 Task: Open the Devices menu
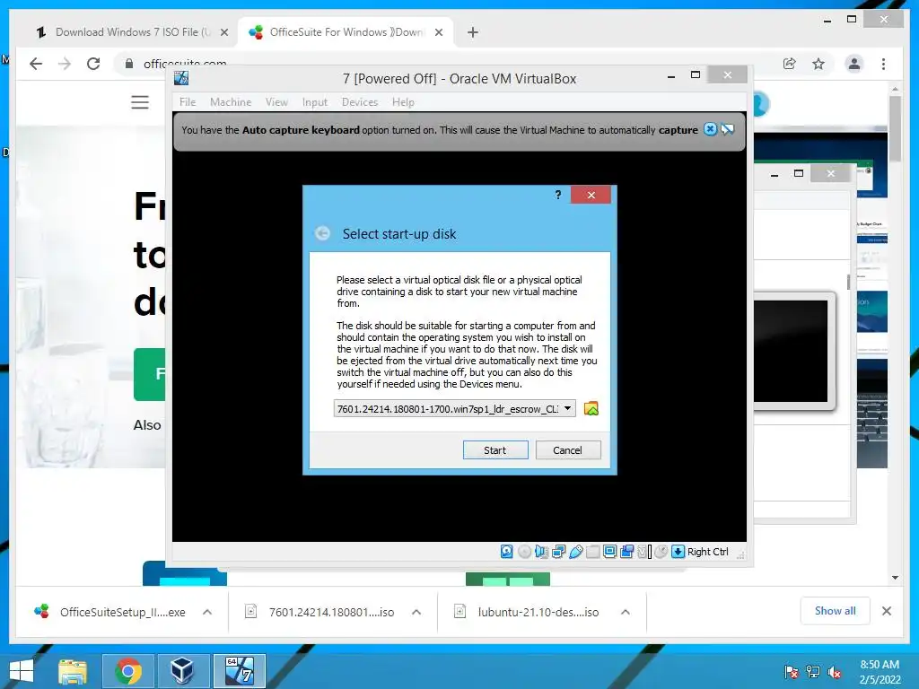(x=360, y=102)
